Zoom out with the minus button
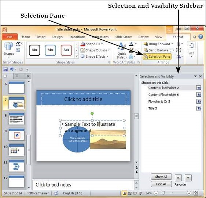The height and width of the screenshot is (198, 206). (156, 193)
